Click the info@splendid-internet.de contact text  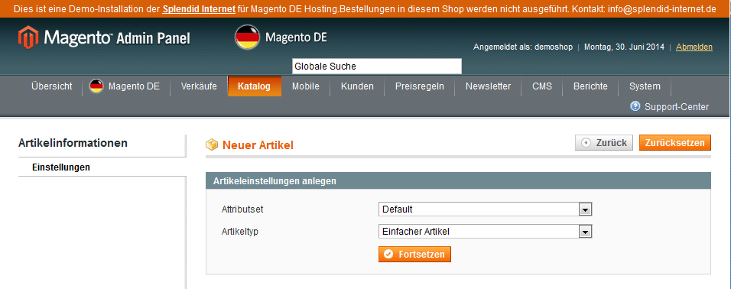coord(661,9)
